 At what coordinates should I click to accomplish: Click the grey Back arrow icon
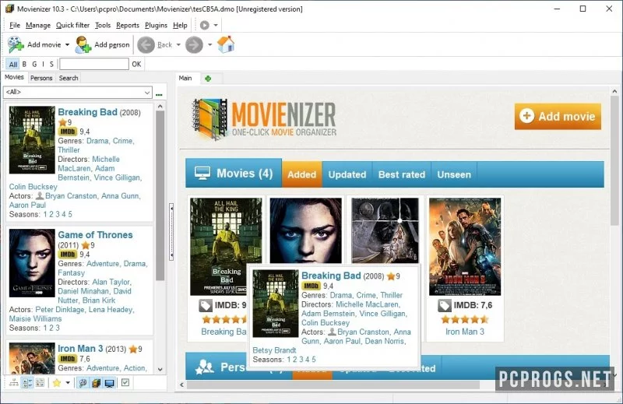coord(146,45)
